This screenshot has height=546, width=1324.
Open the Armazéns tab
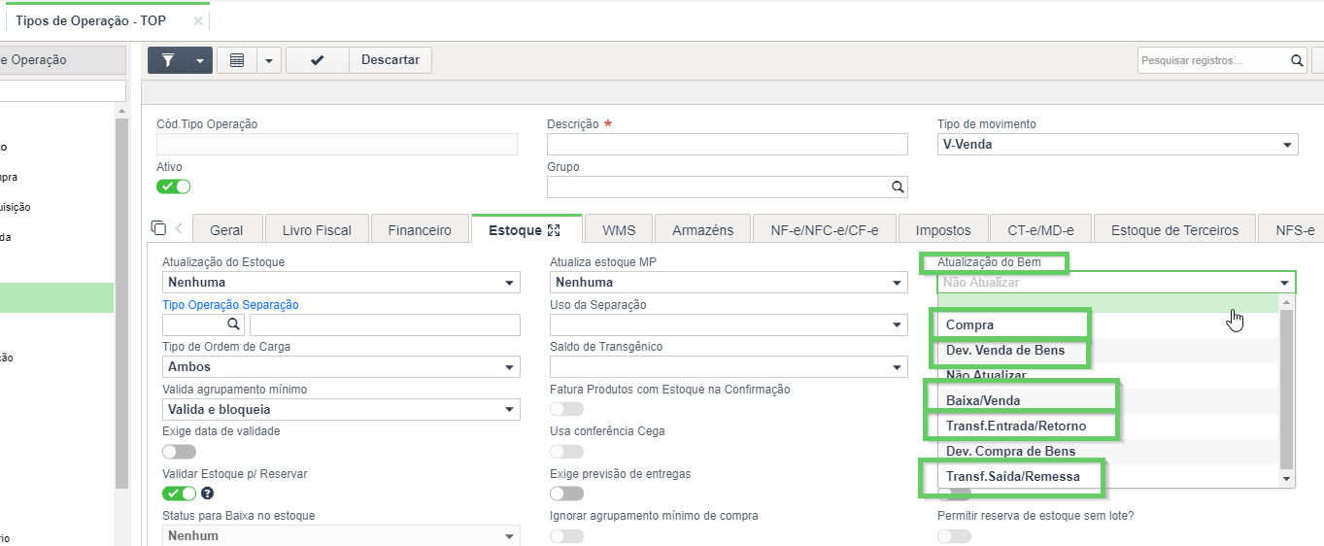point(702,230)
